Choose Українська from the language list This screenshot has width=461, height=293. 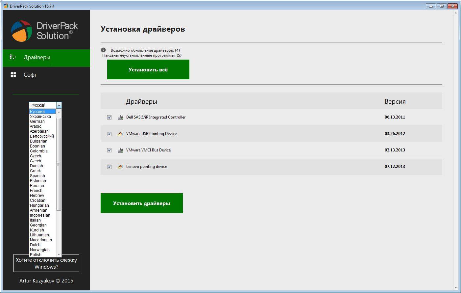[x=43, y=116]
